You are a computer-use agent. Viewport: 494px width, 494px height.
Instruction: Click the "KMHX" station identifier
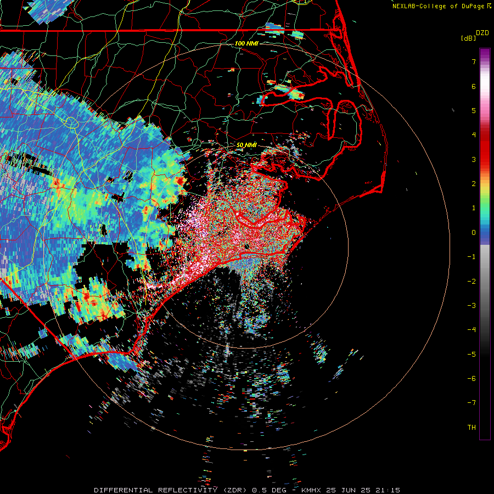coord(311,490)
